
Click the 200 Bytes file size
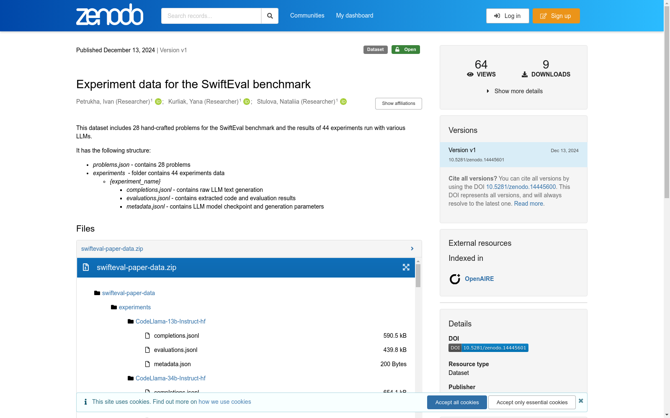click(x=393, y=364)
